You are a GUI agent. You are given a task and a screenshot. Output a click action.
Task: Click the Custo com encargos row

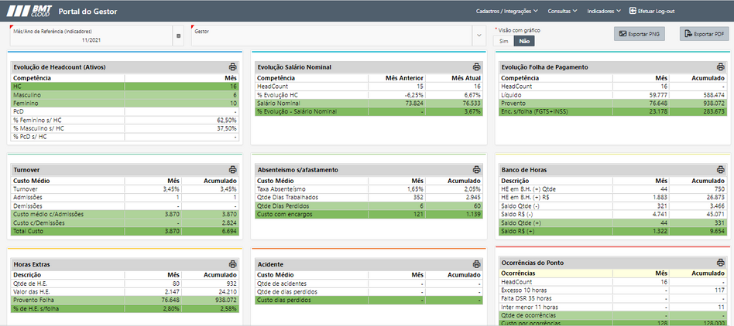[369, 215]
